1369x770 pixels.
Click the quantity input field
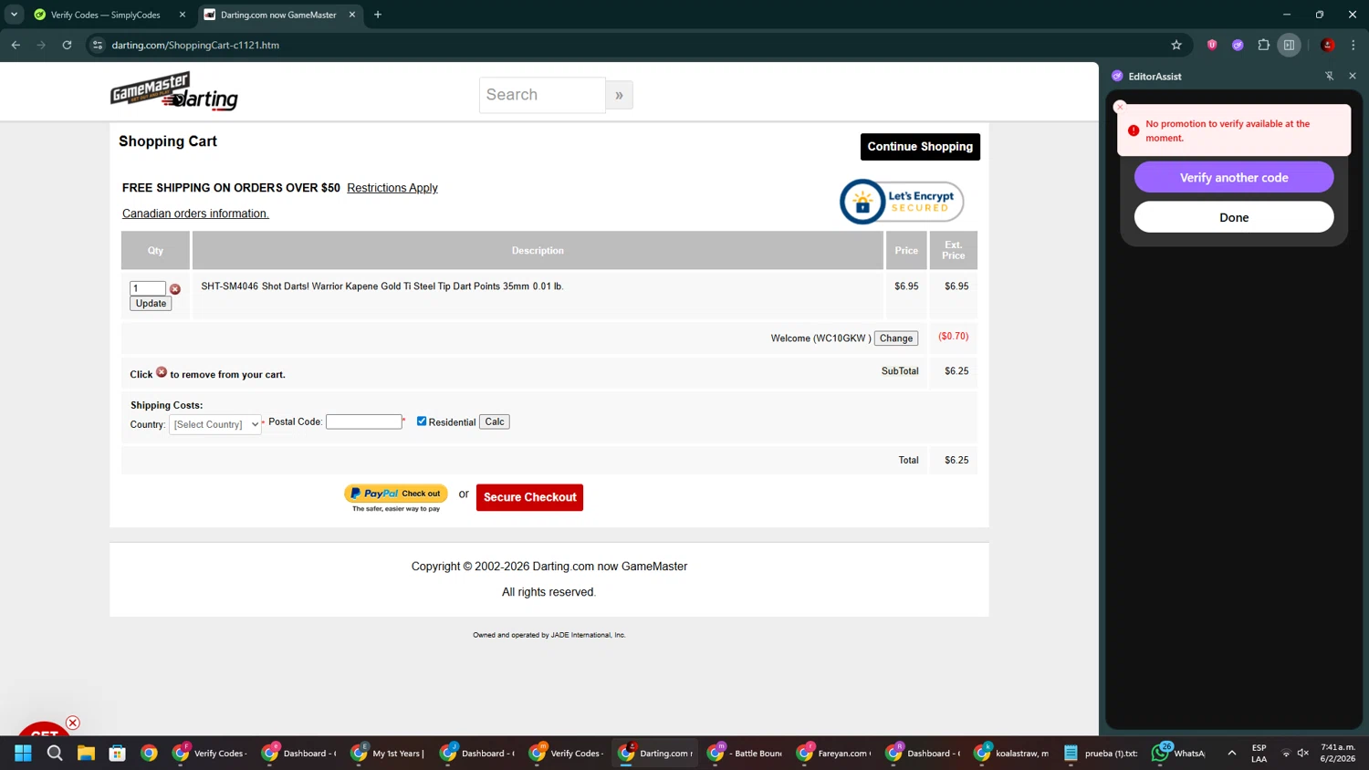(148, 288)
